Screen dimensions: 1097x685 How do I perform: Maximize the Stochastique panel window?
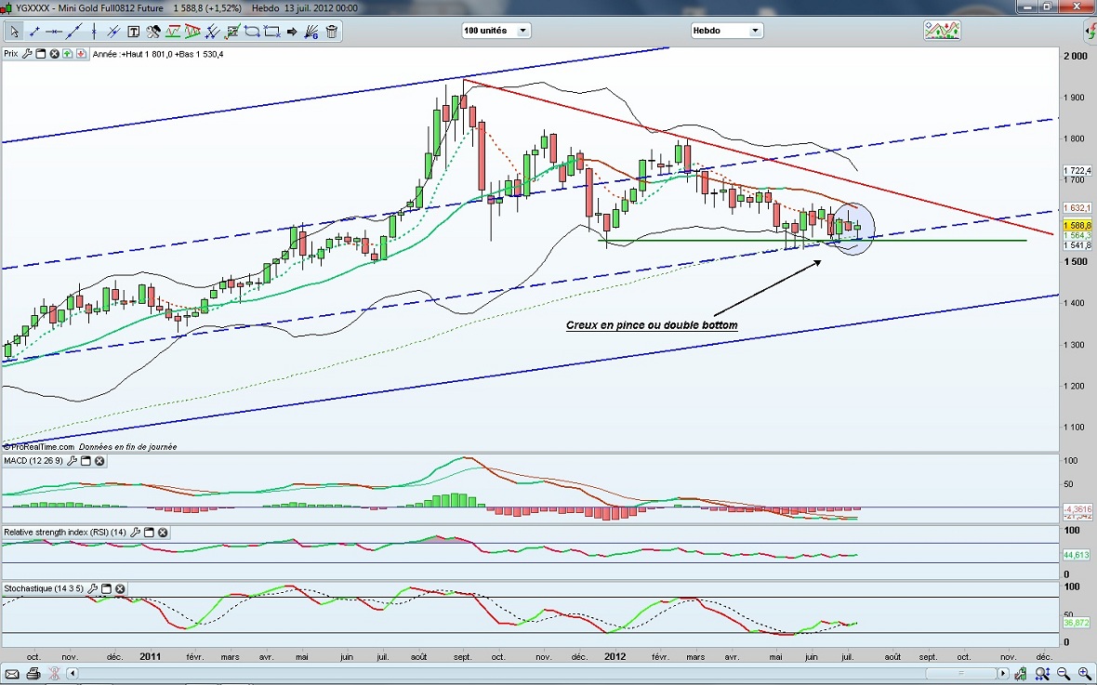pyautogui.click(x=106, y=588)
